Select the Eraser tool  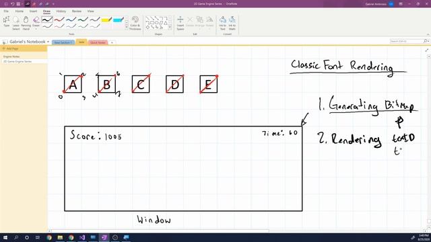point(36,21)
